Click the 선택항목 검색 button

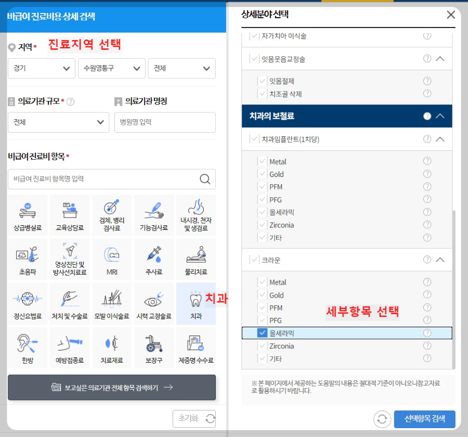point(425,419)
